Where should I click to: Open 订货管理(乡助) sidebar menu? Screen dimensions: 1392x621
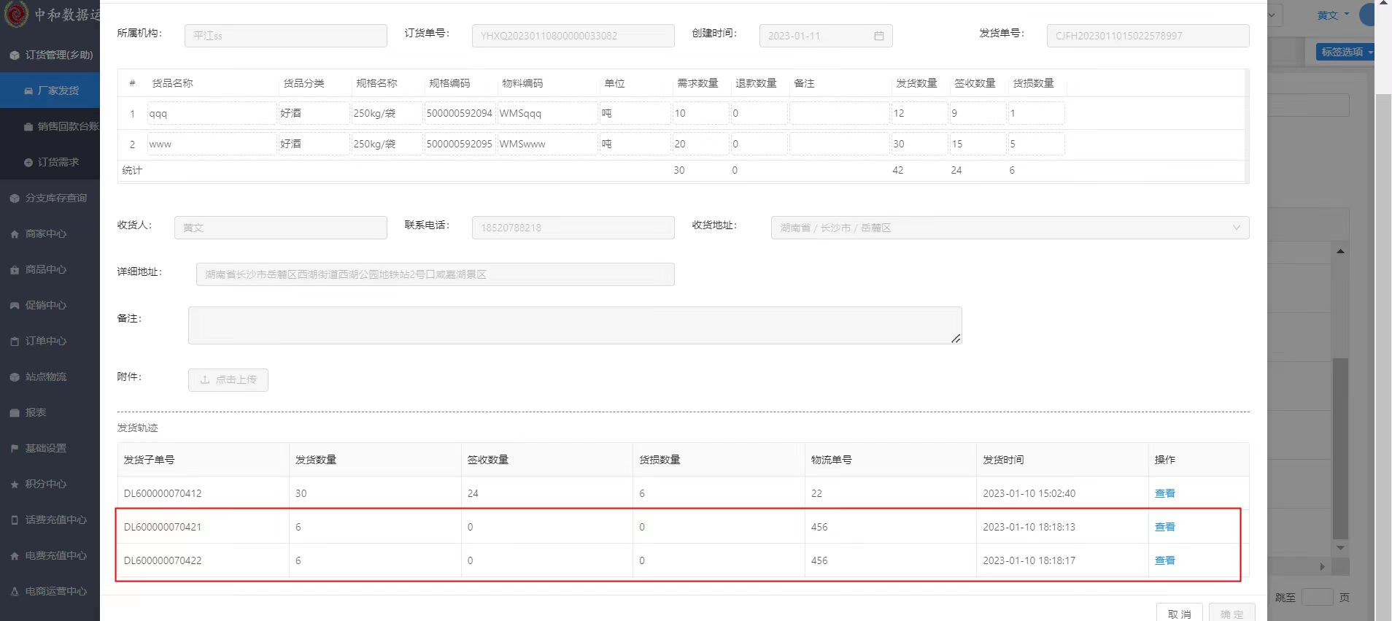pyautogui.click(x=50, y=55)
